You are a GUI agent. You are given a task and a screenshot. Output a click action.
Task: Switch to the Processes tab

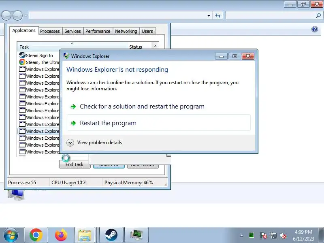(x=50, y=31)
